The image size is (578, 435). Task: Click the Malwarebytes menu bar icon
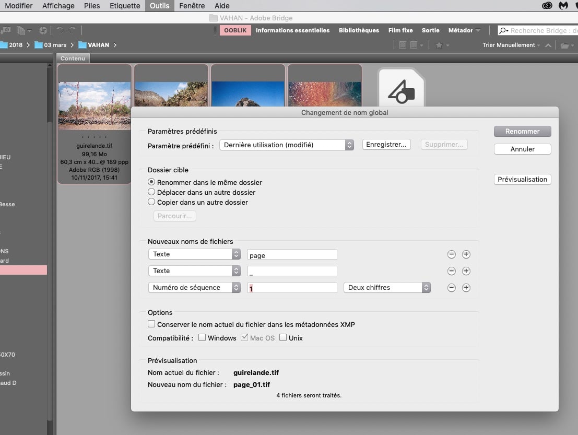[x=563, y=6]
